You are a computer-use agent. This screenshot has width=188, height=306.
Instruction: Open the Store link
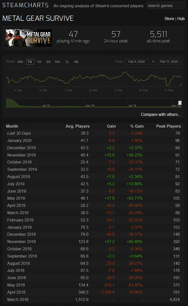169,19
